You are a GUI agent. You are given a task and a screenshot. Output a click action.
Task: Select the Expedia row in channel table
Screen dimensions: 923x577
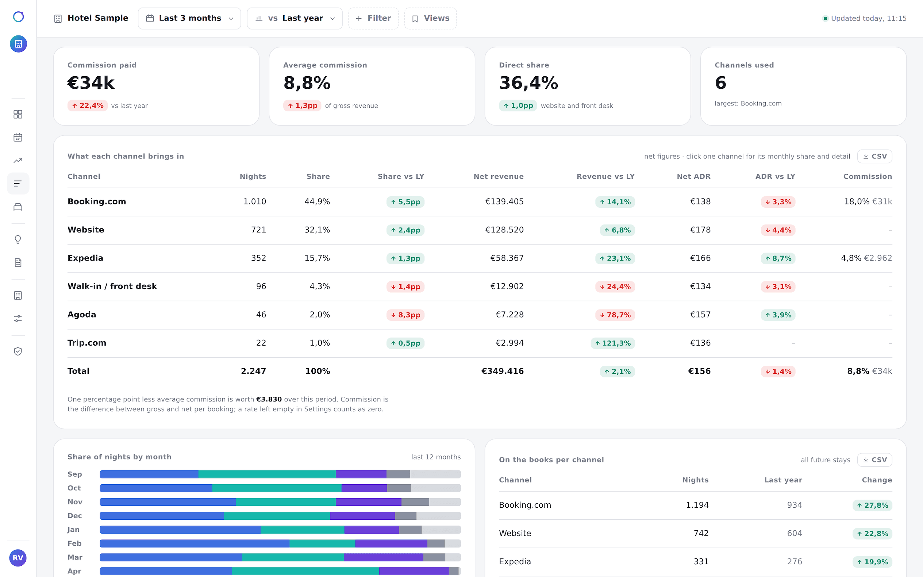tap(480, 258)
